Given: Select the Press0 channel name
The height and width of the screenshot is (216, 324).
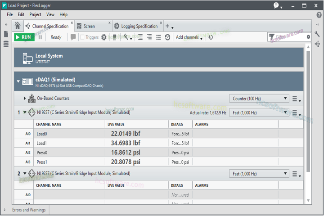Looking at the screenshot, I should (42, 153).
